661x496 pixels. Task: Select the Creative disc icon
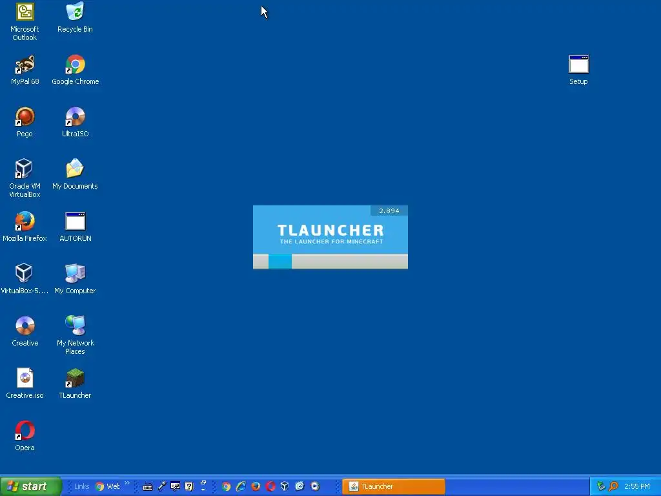pos(25,331)
